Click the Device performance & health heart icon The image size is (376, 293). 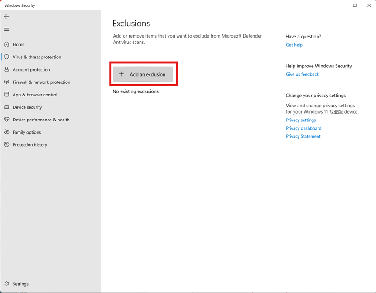[7, 120]
